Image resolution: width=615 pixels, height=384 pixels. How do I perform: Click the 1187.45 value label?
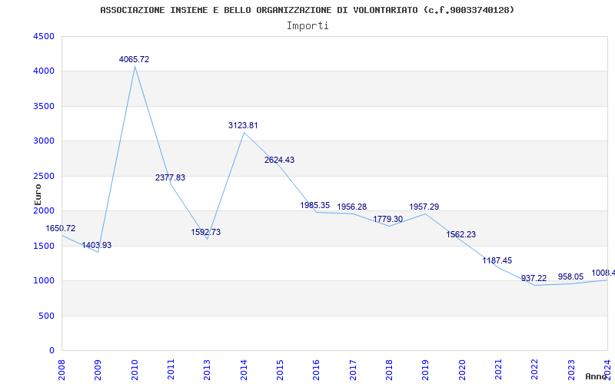[497, 261]
